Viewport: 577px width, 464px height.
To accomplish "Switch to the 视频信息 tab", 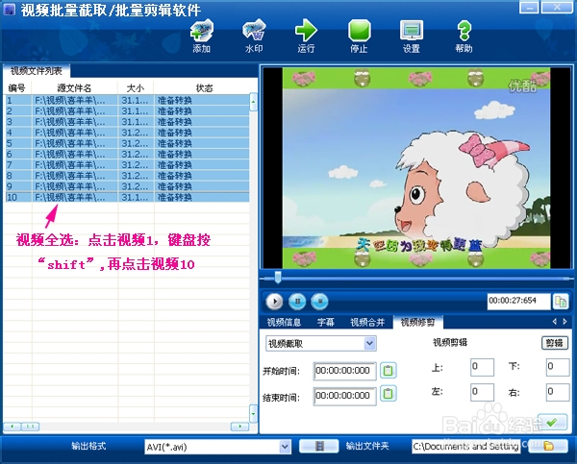I will click(284, 323).
